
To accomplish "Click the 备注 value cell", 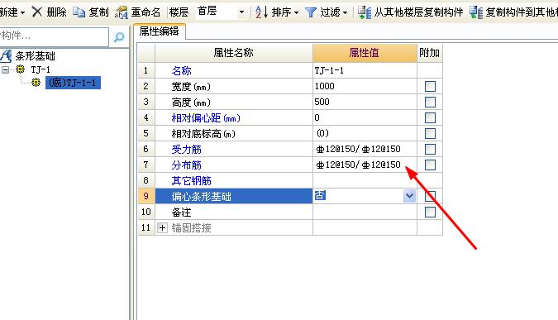I will pos(365,212).
